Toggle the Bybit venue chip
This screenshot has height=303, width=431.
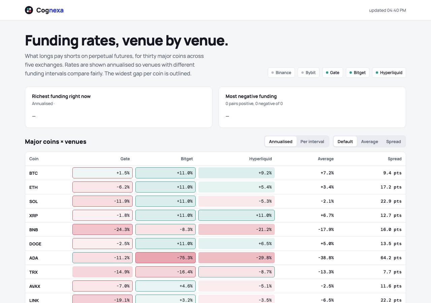pos(308,73)
